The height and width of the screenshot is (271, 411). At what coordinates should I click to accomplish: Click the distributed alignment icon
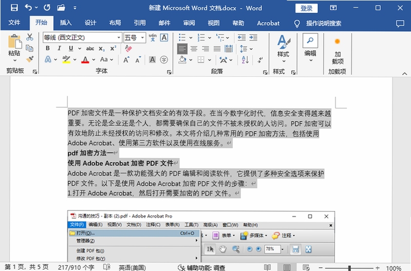point(229,48)
